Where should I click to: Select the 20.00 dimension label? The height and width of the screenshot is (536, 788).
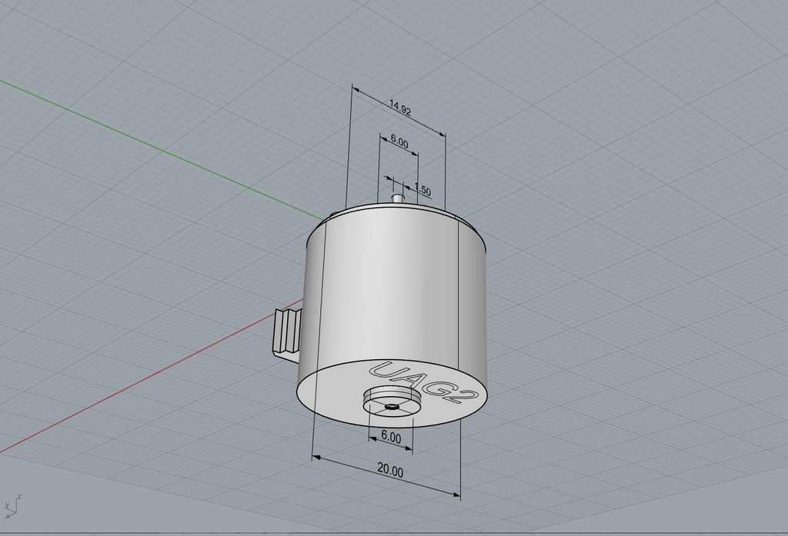click(x=390, y=471)
